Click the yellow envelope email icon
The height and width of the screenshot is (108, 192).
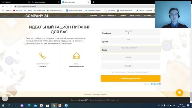(76, 56)
